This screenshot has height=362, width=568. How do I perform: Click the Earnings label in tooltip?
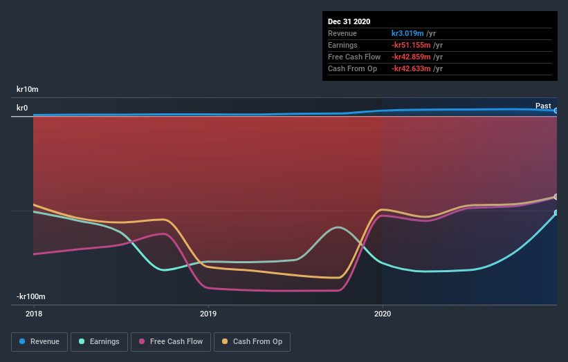pos(342,45)
